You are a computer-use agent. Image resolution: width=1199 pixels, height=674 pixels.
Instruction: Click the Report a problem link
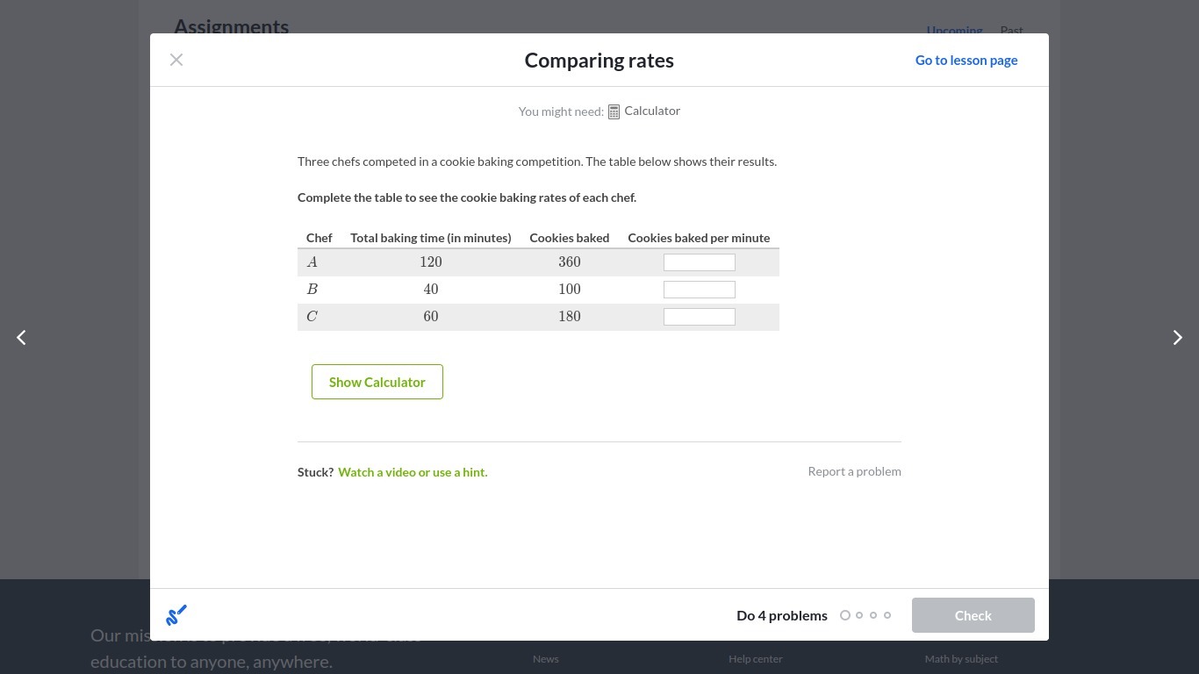[854, 471]
